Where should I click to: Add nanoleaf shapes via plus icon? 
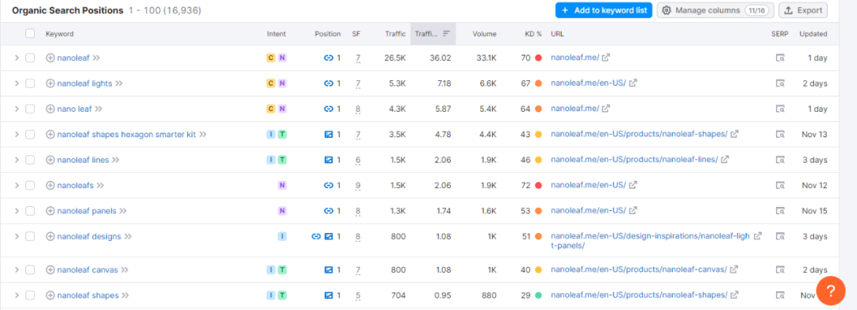pos(50,295)
